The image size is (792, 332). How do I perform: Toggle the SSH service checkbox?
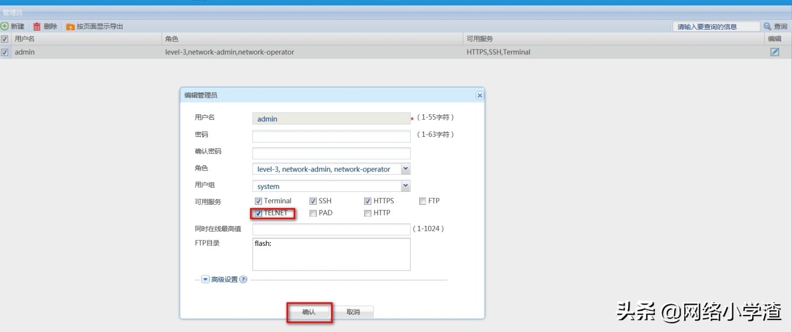313,201
